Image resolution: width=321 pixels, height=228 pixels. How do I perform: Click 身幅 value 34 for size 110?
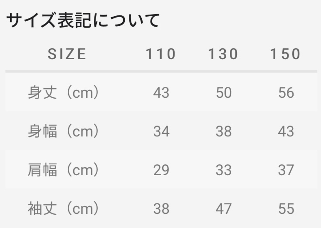pos(161,131)
